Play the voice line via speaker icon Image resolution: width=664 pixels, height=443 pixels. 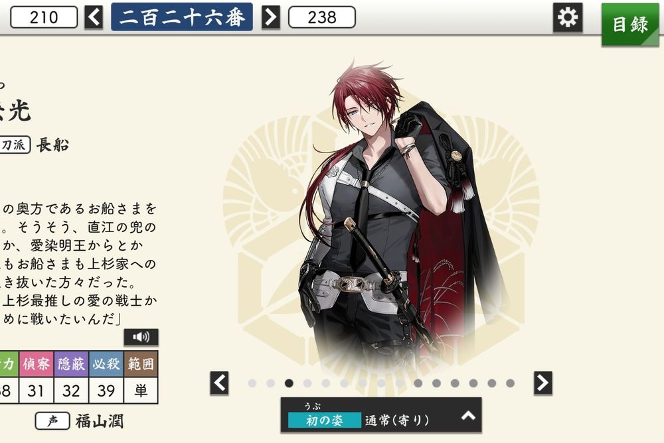pyautogui.click(x=141, y=337)
